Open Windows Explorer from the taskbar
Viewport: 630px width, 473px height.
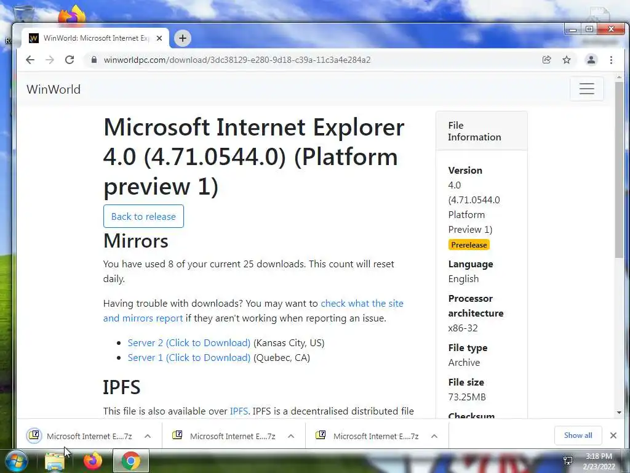pos(55,462)
